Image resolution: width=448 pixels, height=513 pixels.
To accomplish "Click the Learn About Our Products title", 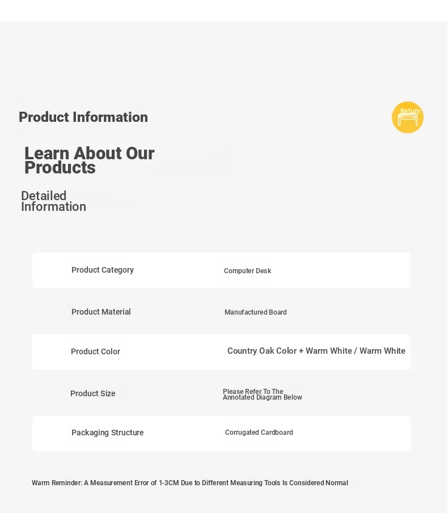I will pyautogui.click(x=90, y=160).
